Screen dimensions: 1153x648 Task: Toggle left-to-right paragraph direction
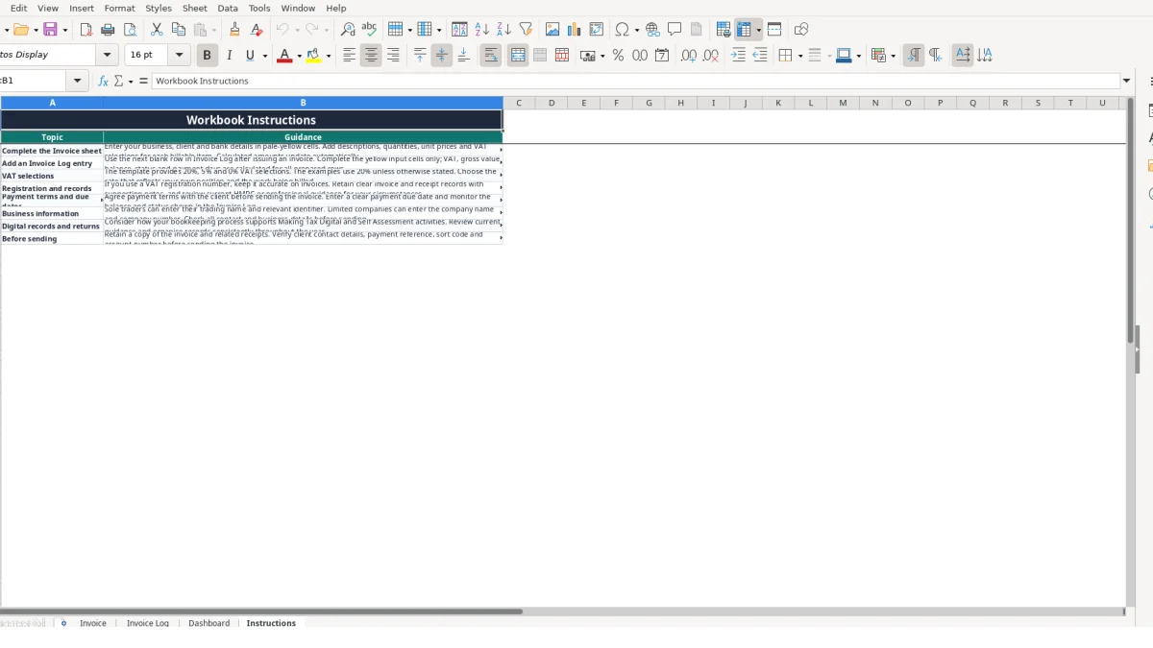pyautogui.click(x=914, y=56)
